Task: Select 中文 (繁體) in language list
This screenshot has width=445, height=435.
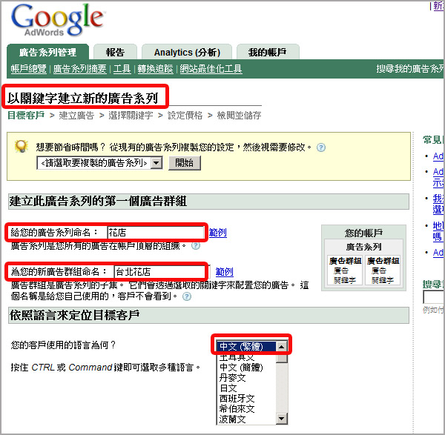Action: (x=246, y=346)
